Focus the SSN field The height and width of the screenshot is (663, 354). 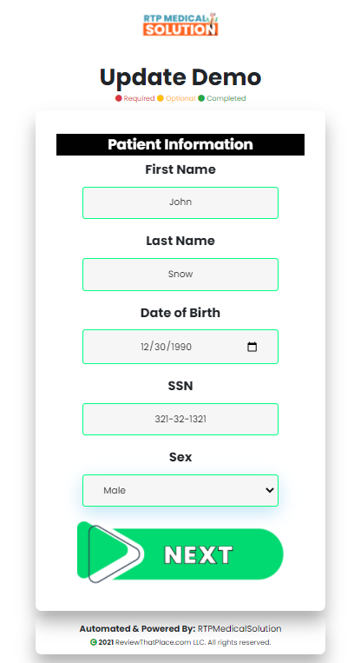[180, 419]
